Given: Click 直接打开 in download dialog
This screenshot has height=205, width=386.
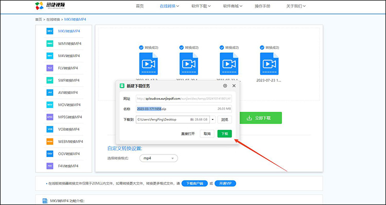Looking at the screenshot, I should point(188,134).
